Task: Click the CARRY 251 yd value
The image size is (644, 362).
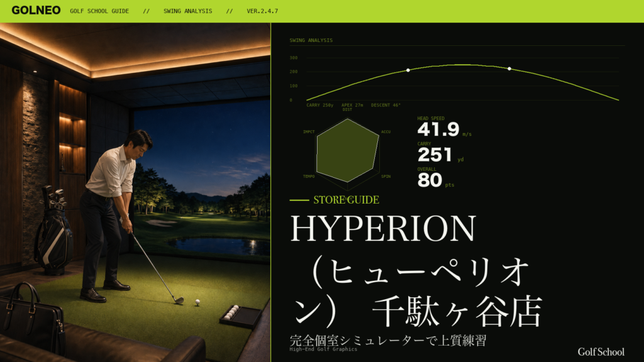Action: 435,155
